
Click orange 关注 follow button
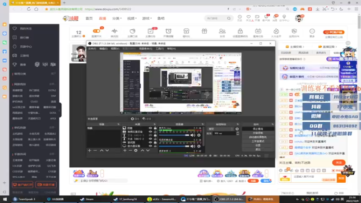click(339, 162)
